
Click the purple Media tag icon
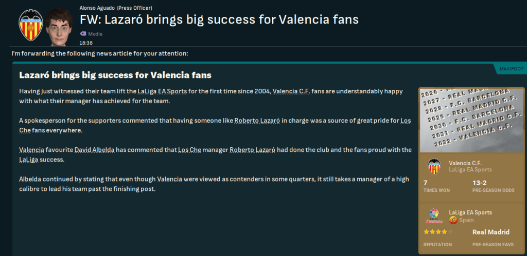[83, 34]
